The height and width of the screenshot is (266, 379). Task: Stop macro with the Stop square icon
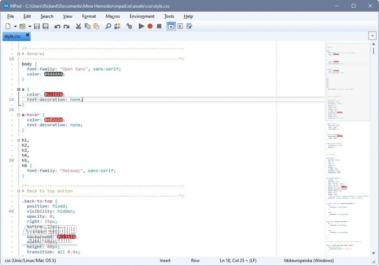click(159, 26)
